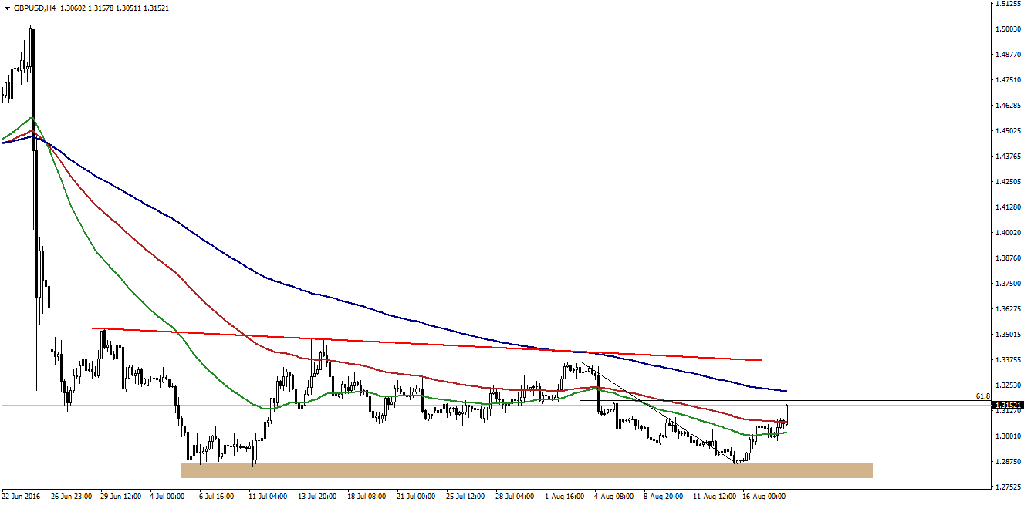Click the 26 Jun 23:00 time label

pos(71,497)
